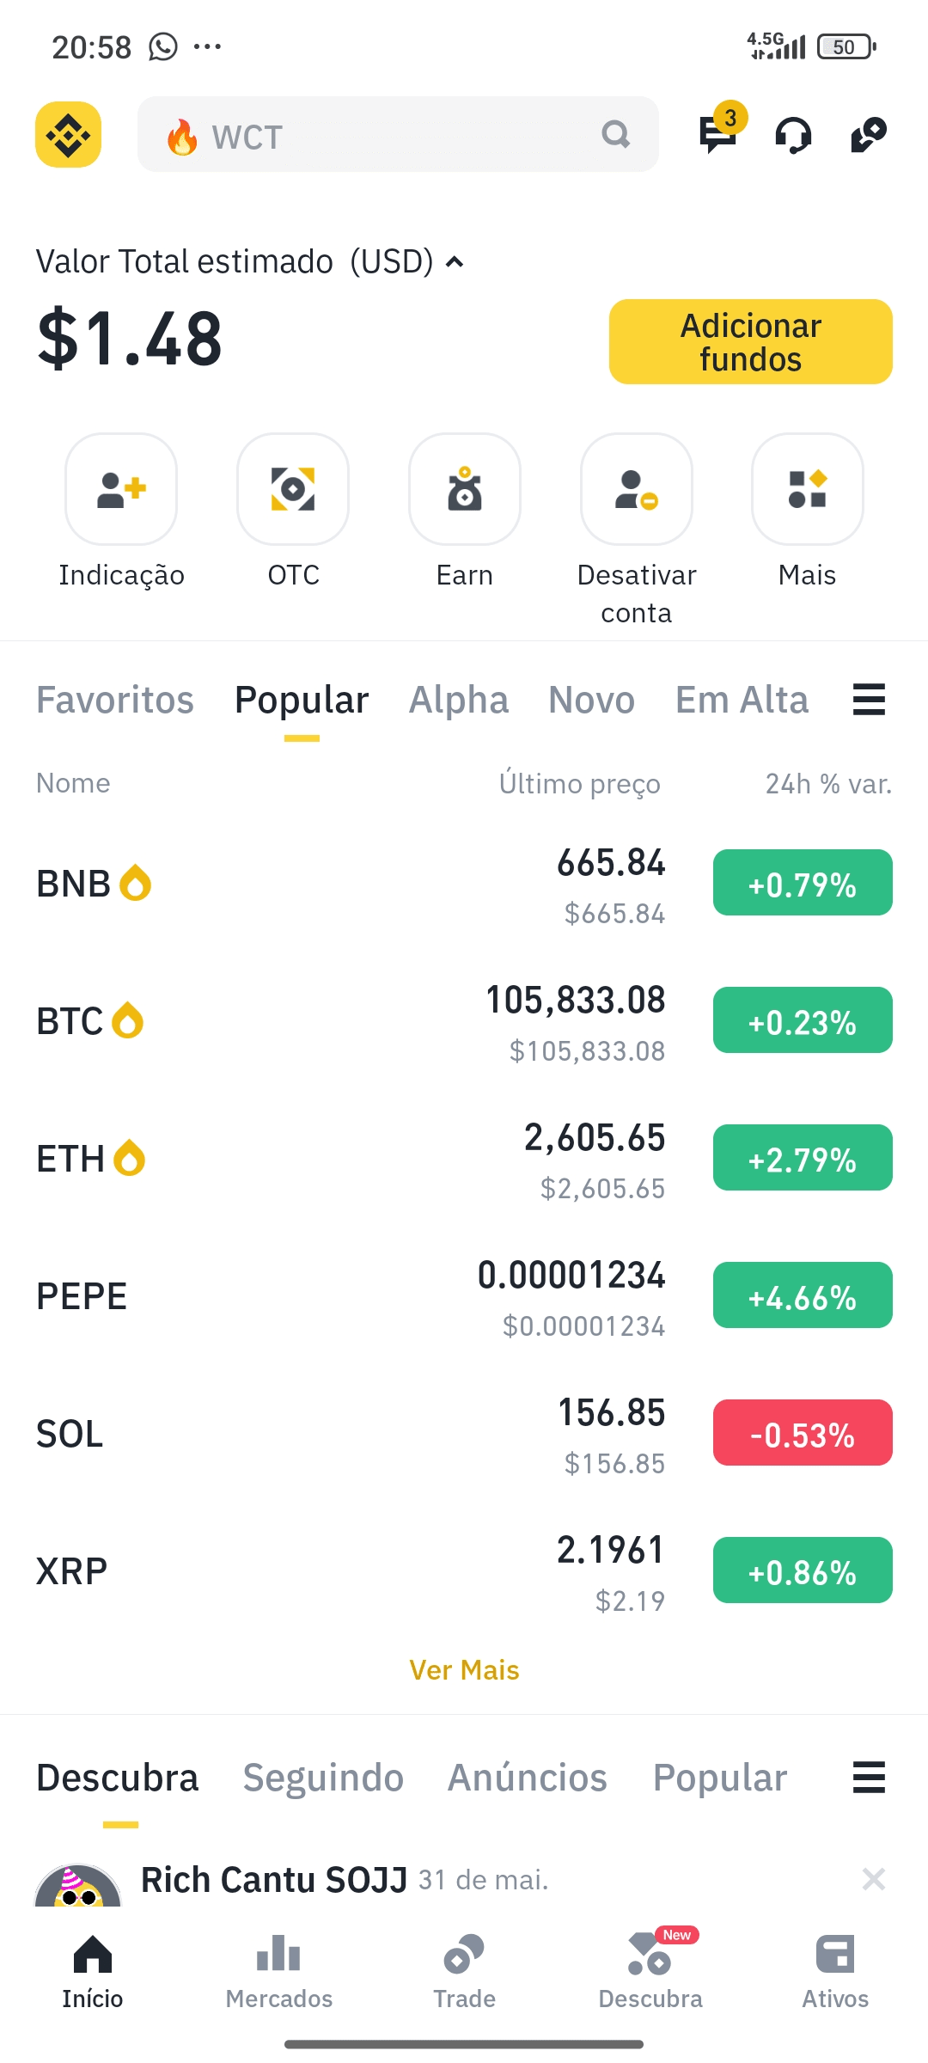
Task: Open the OTC shortcut
Action: (x=293, y=488)
